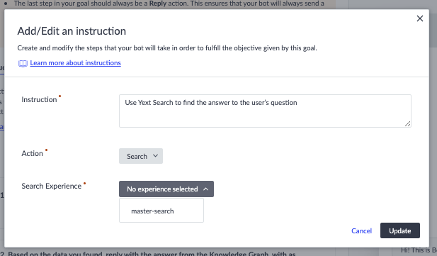Click the Search Experience field label
The height and width of the screenshot is (256, 437).
[x=51, y=186]
